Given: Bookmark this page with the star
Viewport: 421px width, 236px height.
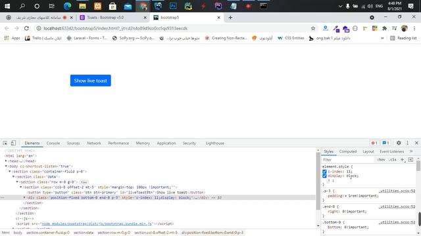Looking at the screenshot, I should (313, 28).
